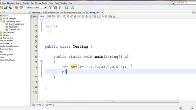Click 11:9 cursor position in status bar

coord(191,108)
